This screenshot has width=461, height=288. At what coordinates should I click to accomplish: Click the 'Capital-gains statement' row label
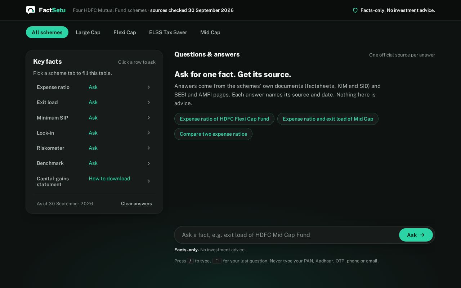click(x=53, y=181)
